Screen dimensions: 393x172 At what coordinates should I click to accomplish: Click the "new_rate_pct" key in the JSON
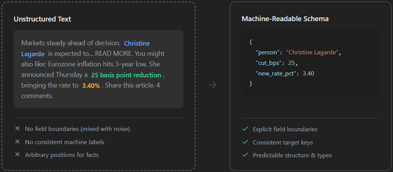pos(276,74)
